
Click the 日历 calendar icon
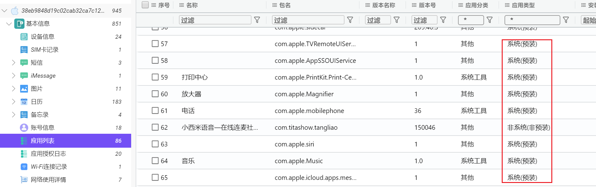click(24, 102)
